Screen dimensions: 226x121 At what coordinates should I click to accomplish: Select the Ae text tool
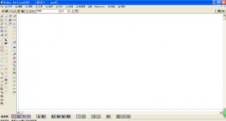[14, 47]
